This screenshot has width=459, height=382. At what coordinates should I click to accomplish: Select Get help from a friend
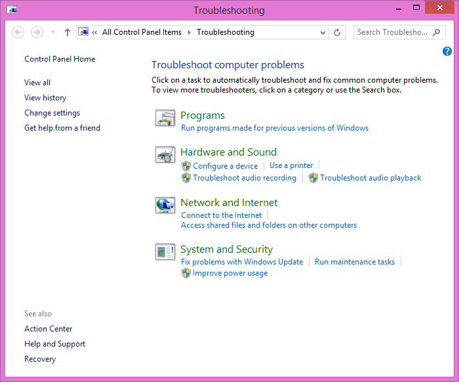pos(62,128)
